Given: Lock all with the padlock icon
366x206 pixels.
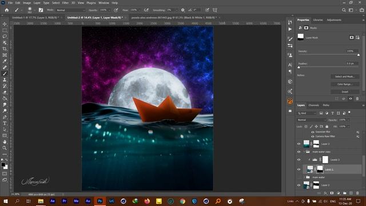Looking at the screenshot, I should (x=327, y=126).
